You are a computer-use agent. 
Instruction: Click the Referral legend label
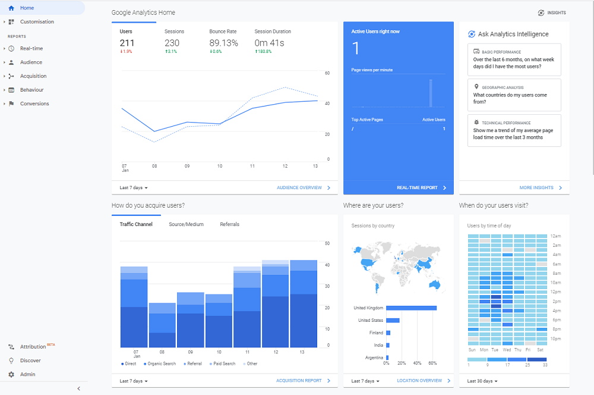[195, 364]
